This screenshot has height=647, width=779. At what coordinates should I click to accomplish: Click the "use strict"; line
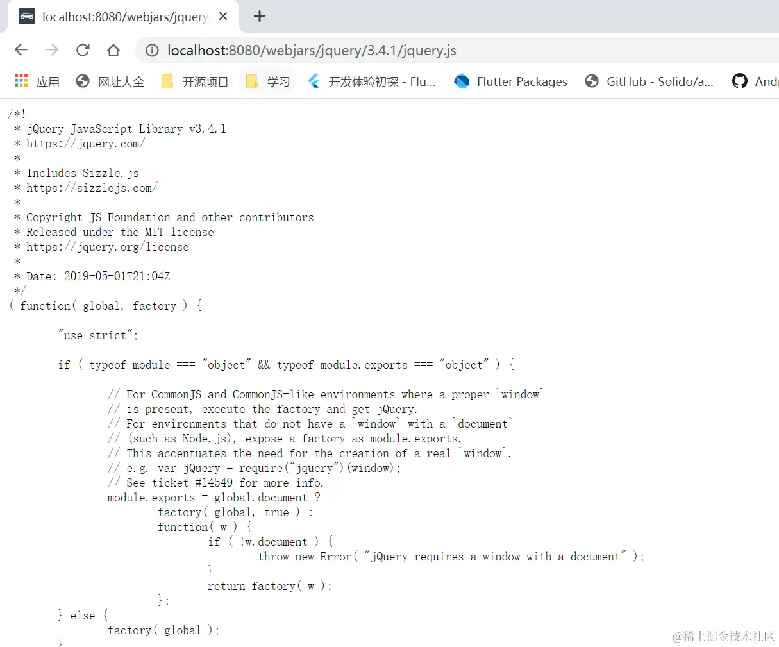(x=97, y=335)
